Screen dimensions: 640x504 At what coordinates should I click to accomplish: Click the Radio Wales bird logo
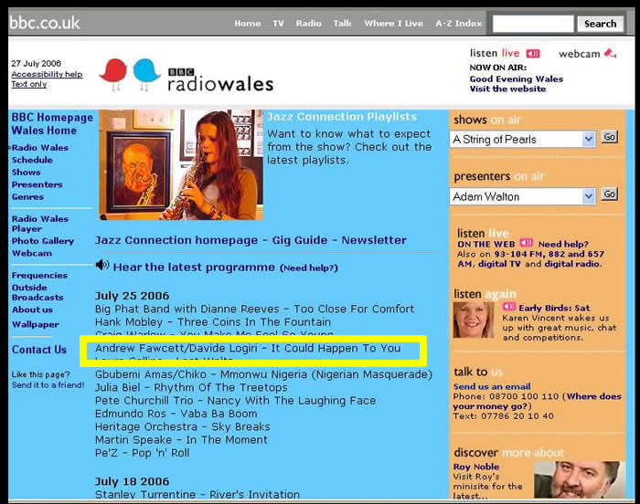pos(186,77)
